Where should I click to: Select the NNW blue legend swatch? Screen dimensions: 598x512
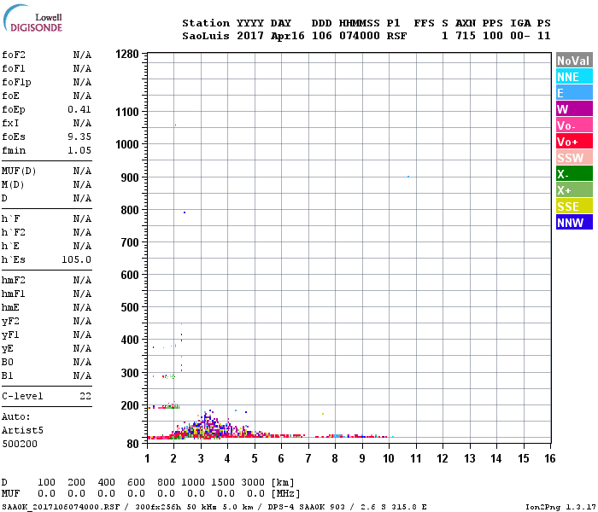(x=574, y=222)
